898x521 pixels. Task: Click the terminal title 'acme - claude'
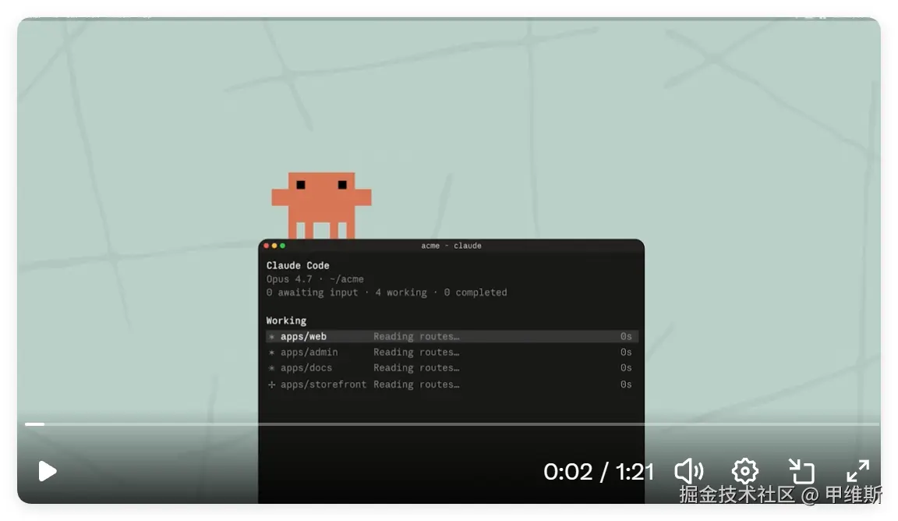451,246
